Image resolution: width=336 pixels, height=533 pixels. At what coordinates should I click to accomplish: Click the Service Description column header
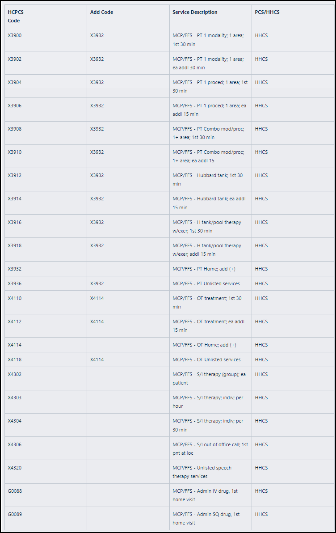[x=195, y=13]
